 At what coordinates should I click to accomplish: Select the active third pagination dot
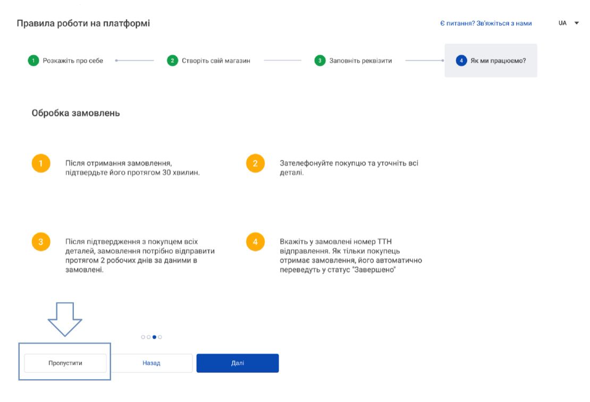pyautogui.click(x=154, y=337)
